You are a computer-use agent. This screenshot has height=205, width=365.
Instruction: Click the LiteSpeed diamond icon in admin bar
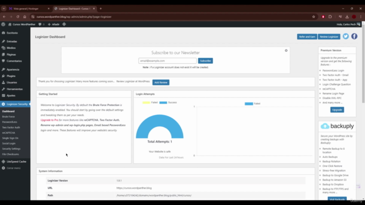(64, 24)
